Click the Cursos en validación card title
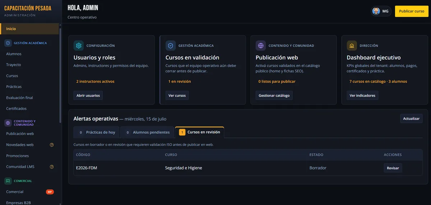This screenshot has width=431, height=205. click(x=192, y=57)
